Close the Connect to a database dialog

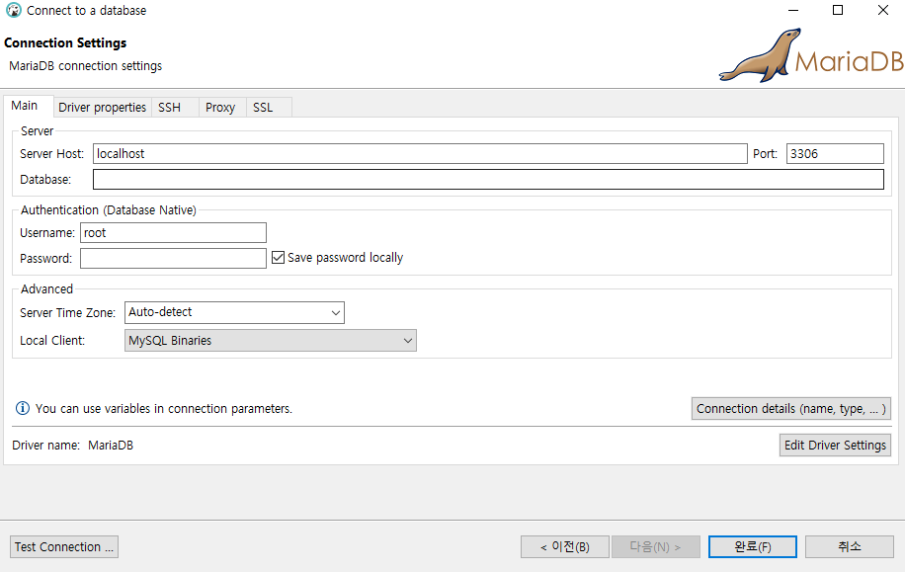(x=883, y=10)
